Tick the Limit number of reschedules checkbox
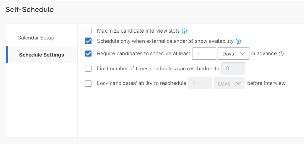 point(89,69)
